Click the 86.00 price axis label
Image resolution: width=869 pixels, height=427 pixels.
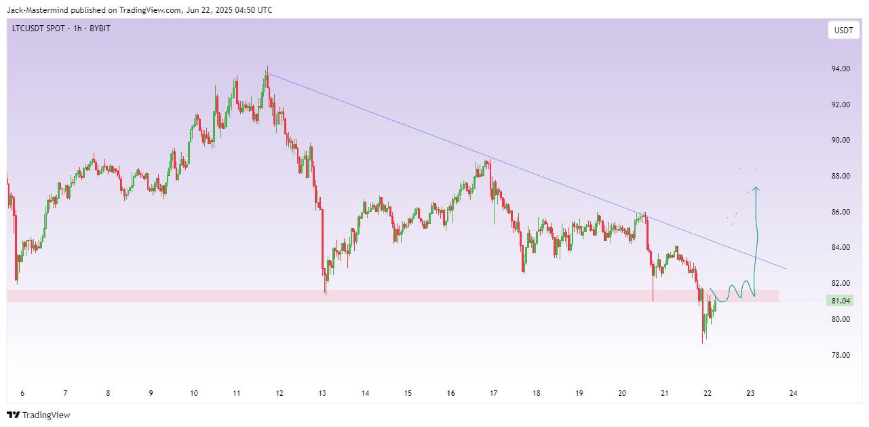(841, 212)
